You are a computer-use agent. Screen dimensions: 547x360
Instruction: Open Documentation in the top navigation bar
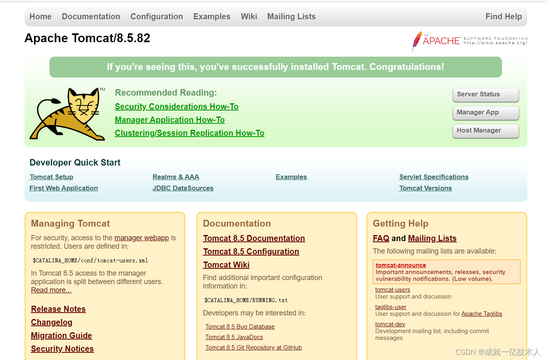pyautogui.click(x=91, y=16)
